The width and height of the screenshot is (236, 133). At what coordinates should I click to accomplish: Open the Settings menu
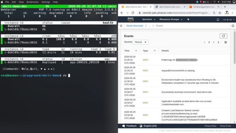pos(46,2)
